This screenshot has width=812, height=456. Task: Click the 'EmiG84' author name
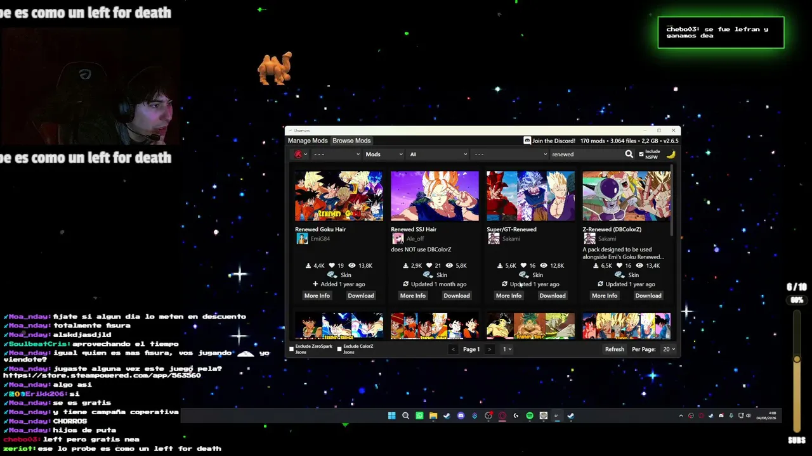point(320,239)
